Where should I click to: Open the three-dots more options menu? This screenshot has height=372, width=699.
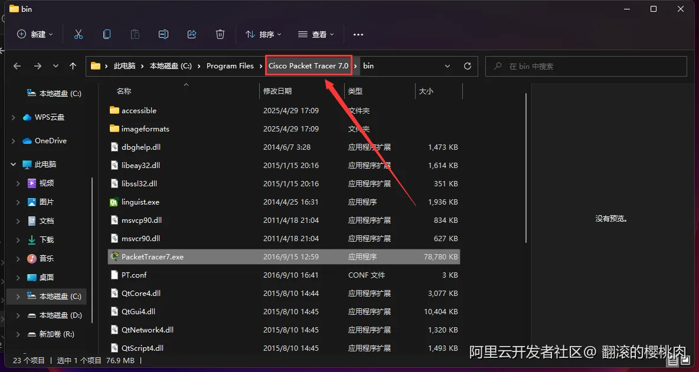[x=358, y=34]
